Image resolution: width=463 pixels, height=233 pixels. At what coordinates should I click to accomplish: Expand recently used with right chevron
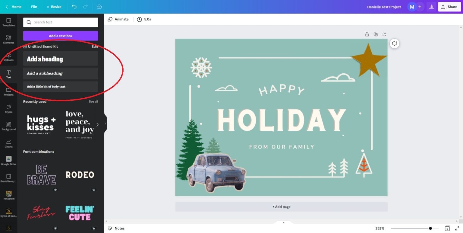[97, 124]
